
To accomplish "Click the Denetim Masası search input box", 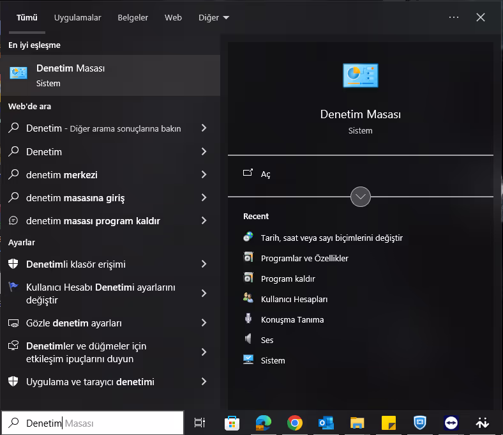I will pos(93,423).
